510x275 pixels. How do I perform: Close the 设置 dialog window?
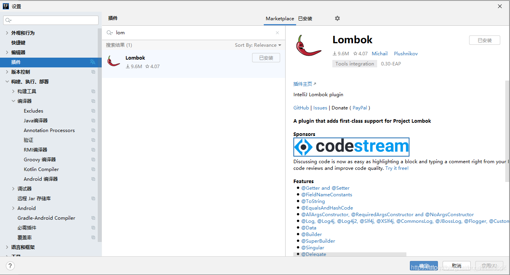(x=500, y=6)
